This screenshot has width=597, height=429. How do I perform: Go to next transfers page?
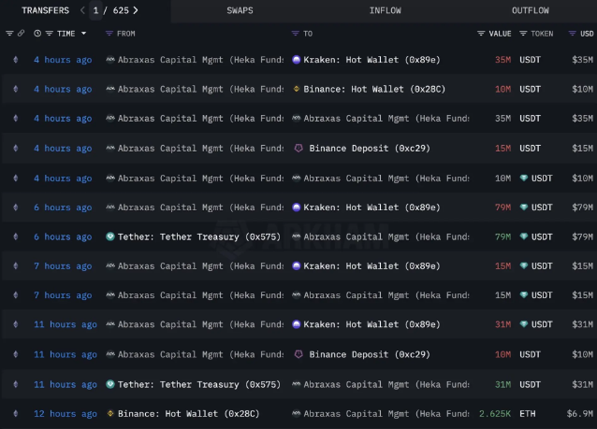(136, 10)
